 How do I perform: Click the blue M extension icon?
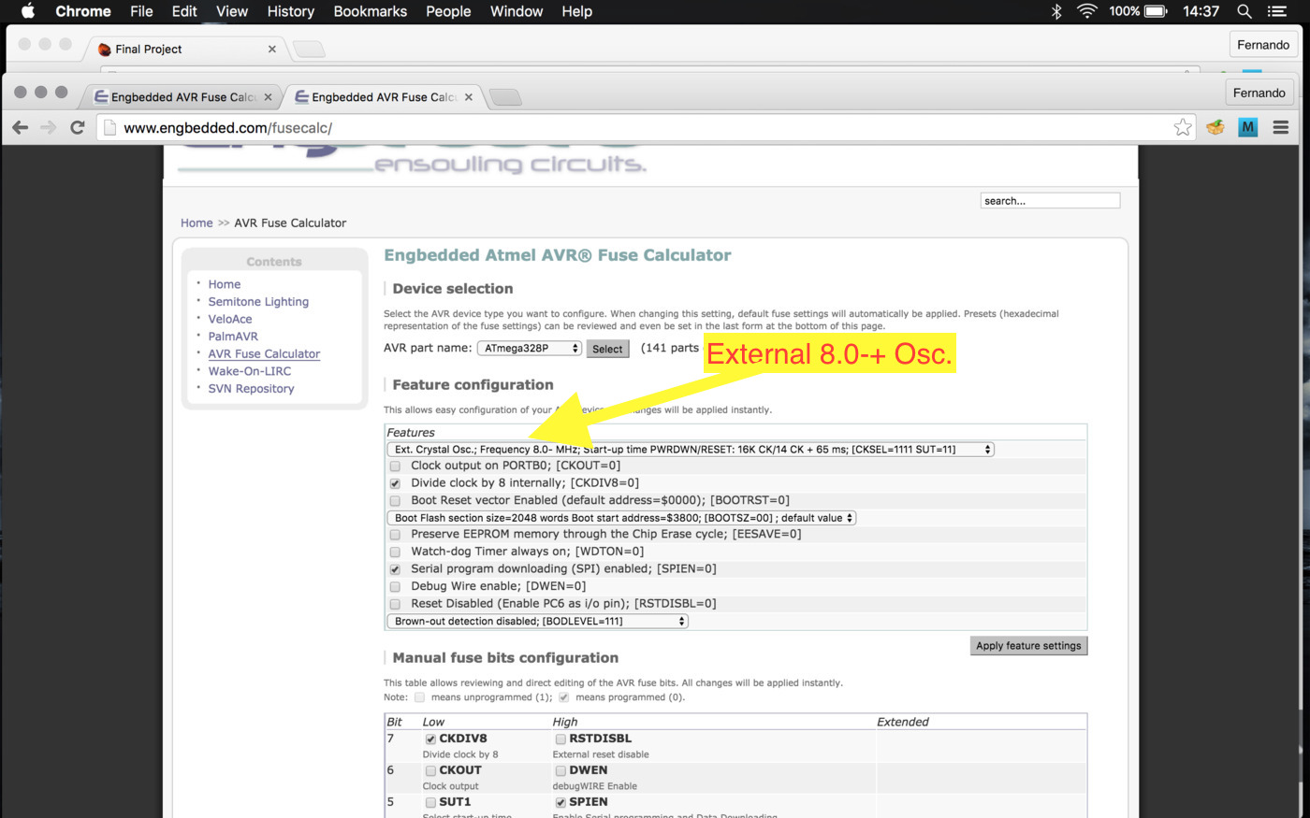(1248, 127)
